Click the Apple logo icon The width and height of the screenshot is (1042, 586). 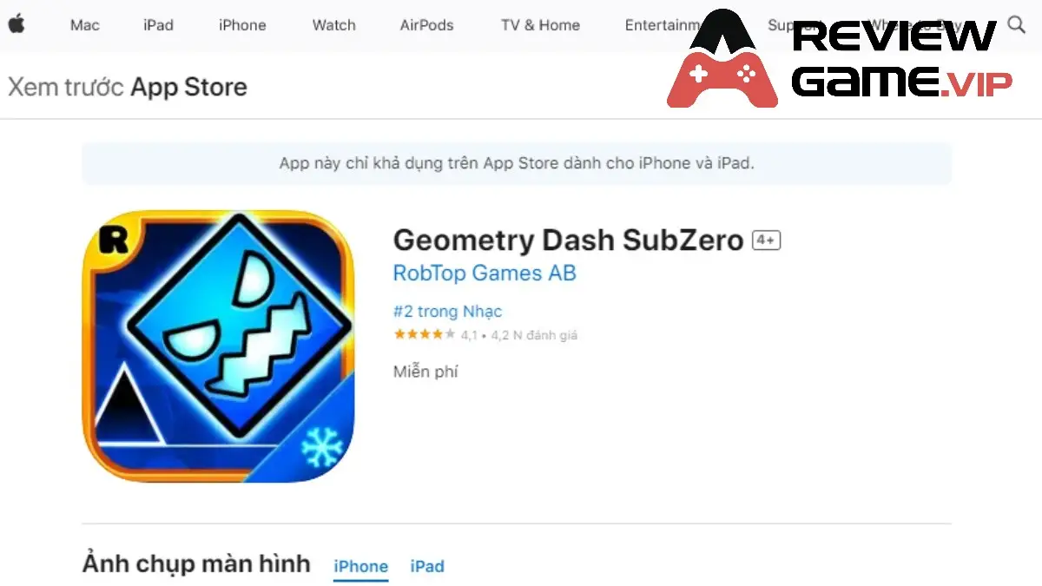pos(16,24)
